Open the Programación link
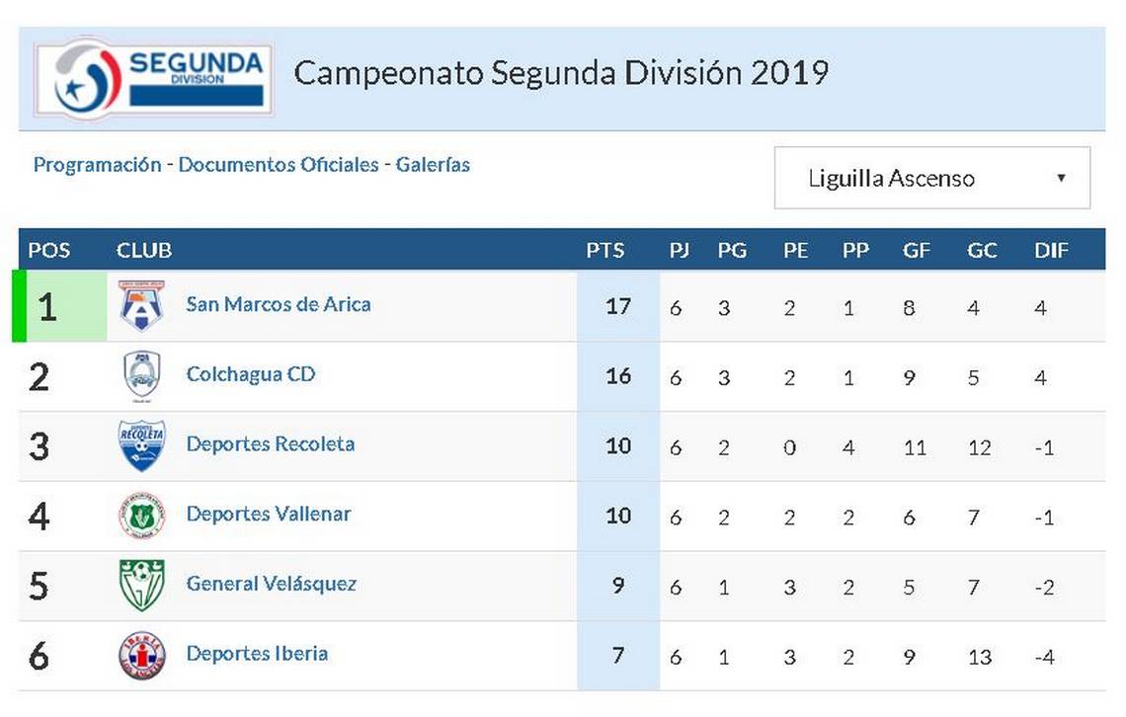Image resolution: width=1126 pixels, height=717 pixels. (98, 165)
